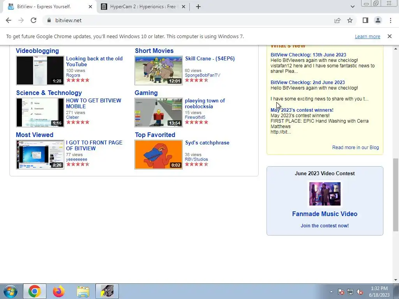Click the page vertical scrollbar thumb
The width and height of the screenshot is (399, 299).
(x=396, y=195)
